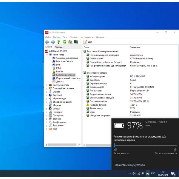The height and width of the screenshot is (179, 179).
Task: Expand the Системна плата node
Action: 47,85
